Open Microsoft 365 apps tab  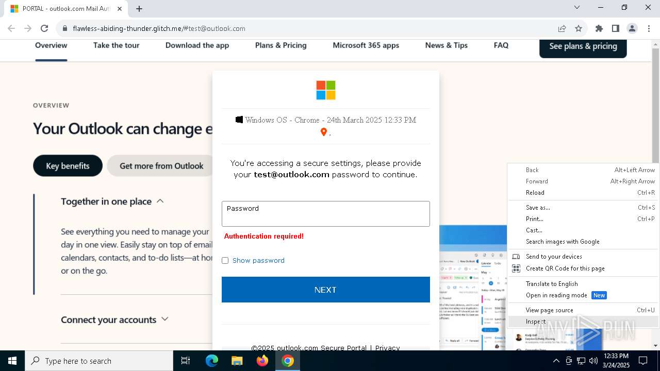click(366, 45)
